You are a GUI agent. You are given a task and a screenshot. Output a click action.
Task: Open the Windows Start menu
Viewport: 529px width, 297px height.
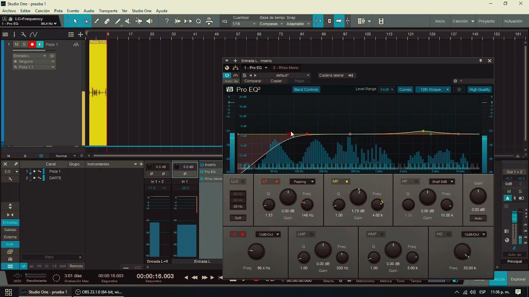click(x=8, y=292)
